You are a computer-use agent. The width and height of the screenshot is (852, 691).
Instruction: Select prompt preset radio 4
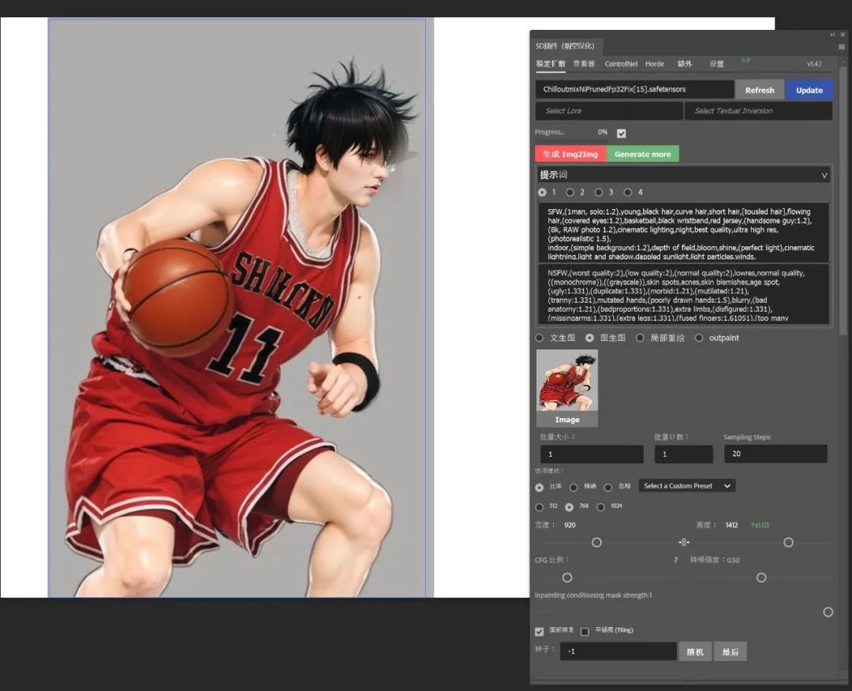point(628,192)
